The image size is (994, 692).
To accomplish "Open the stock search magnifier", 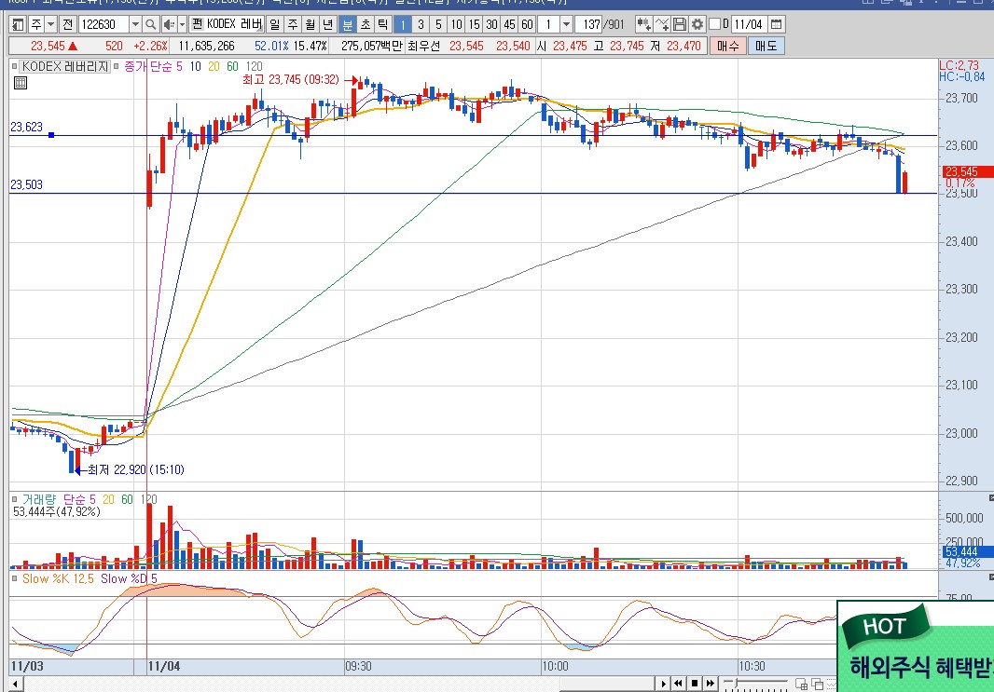I will [150, 25].
